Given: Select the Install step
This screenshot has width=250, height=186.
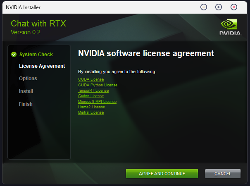Looking at the screenshot, I should (x=26, y=91).
